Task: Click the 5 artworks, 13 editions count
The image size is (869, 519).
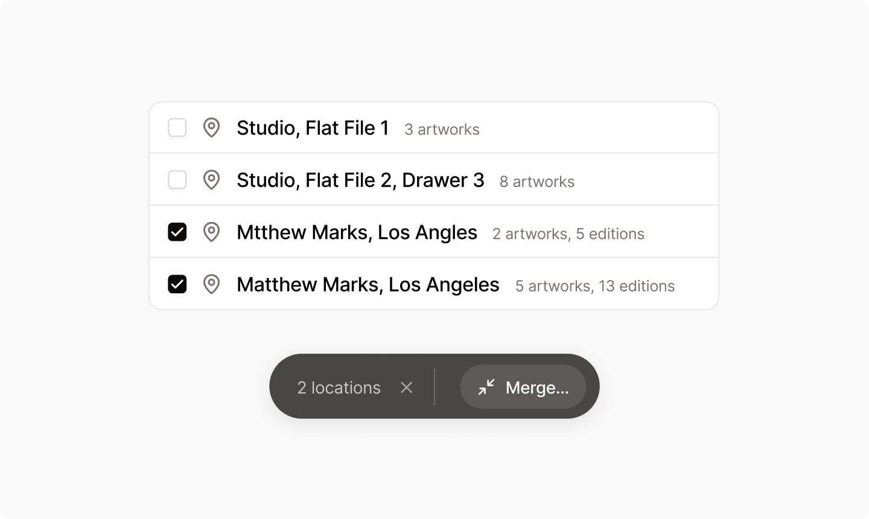Action: (x=595, y=286)
